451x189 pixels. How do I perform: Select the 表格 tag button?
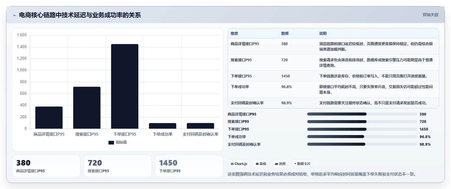click(261, 164)
